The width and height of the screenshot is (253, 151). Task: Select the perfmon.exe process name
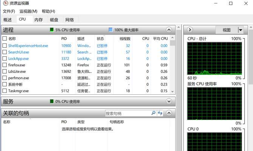point(19,78)
